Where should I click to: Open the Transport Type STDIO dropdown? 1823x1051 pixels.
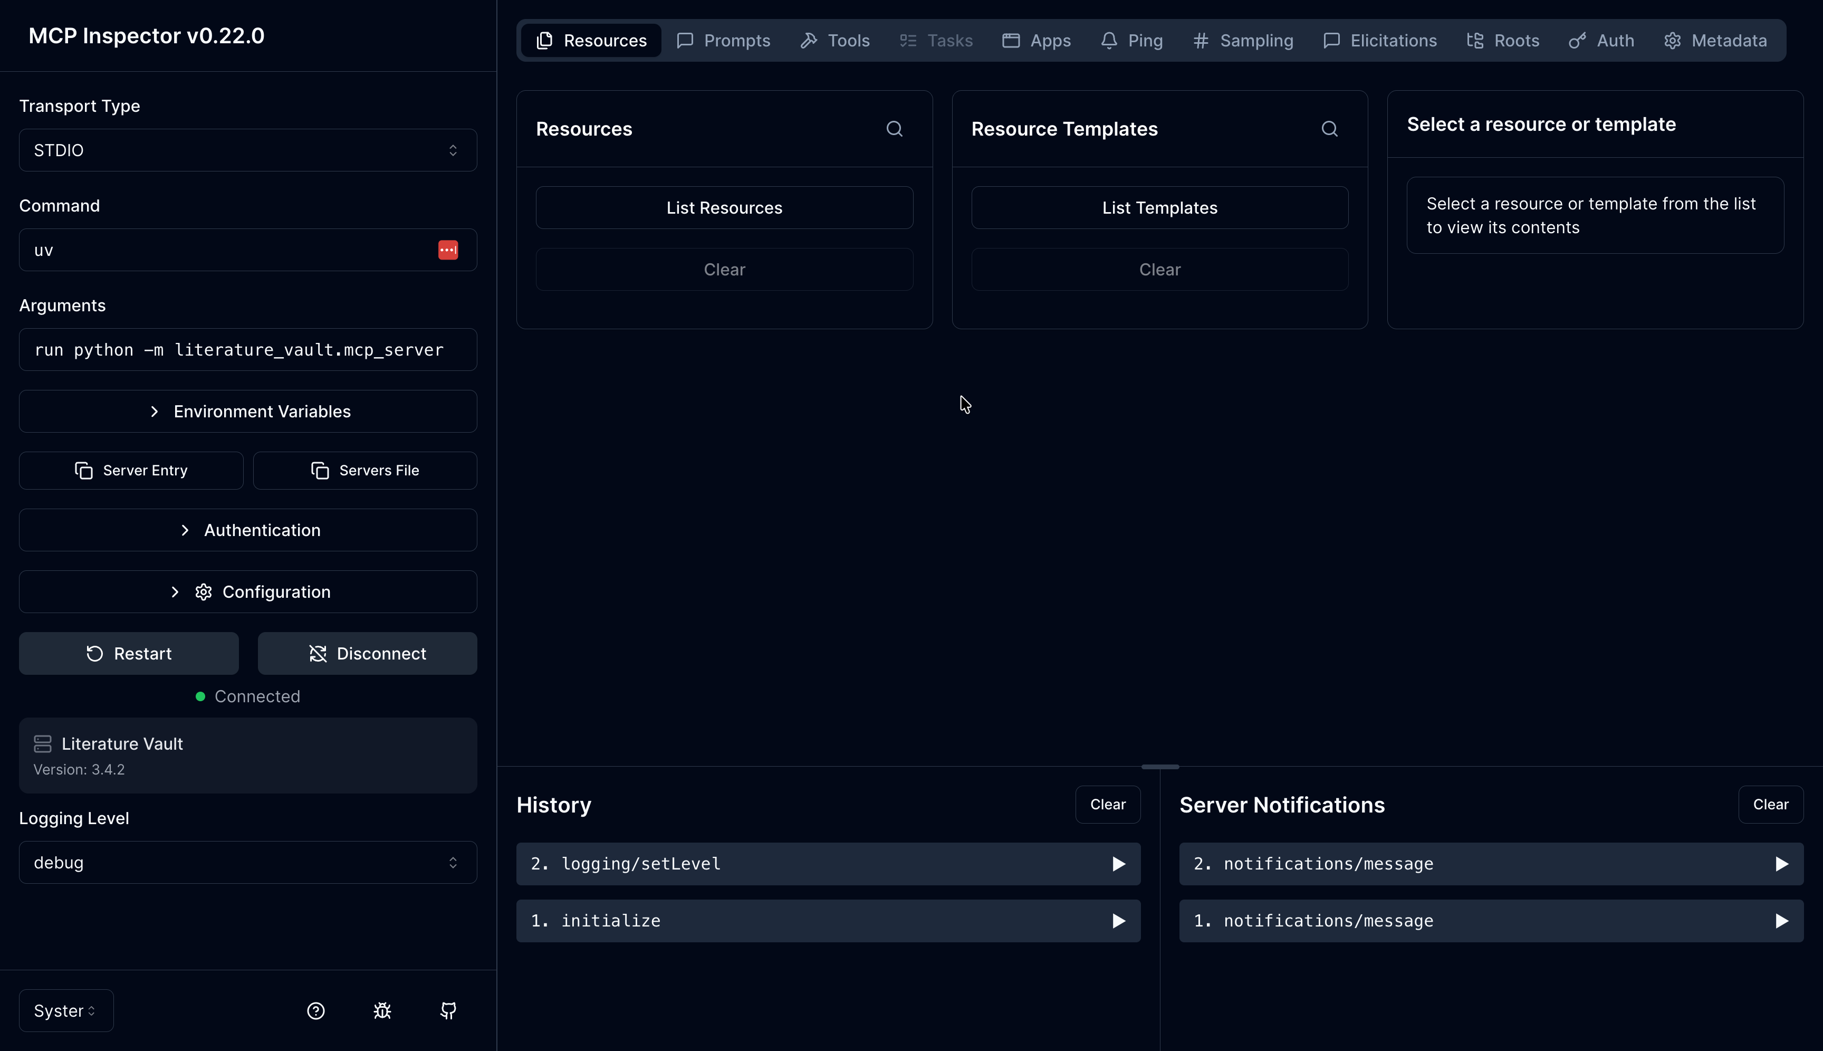pyautogui.click(x=248, y=150)
